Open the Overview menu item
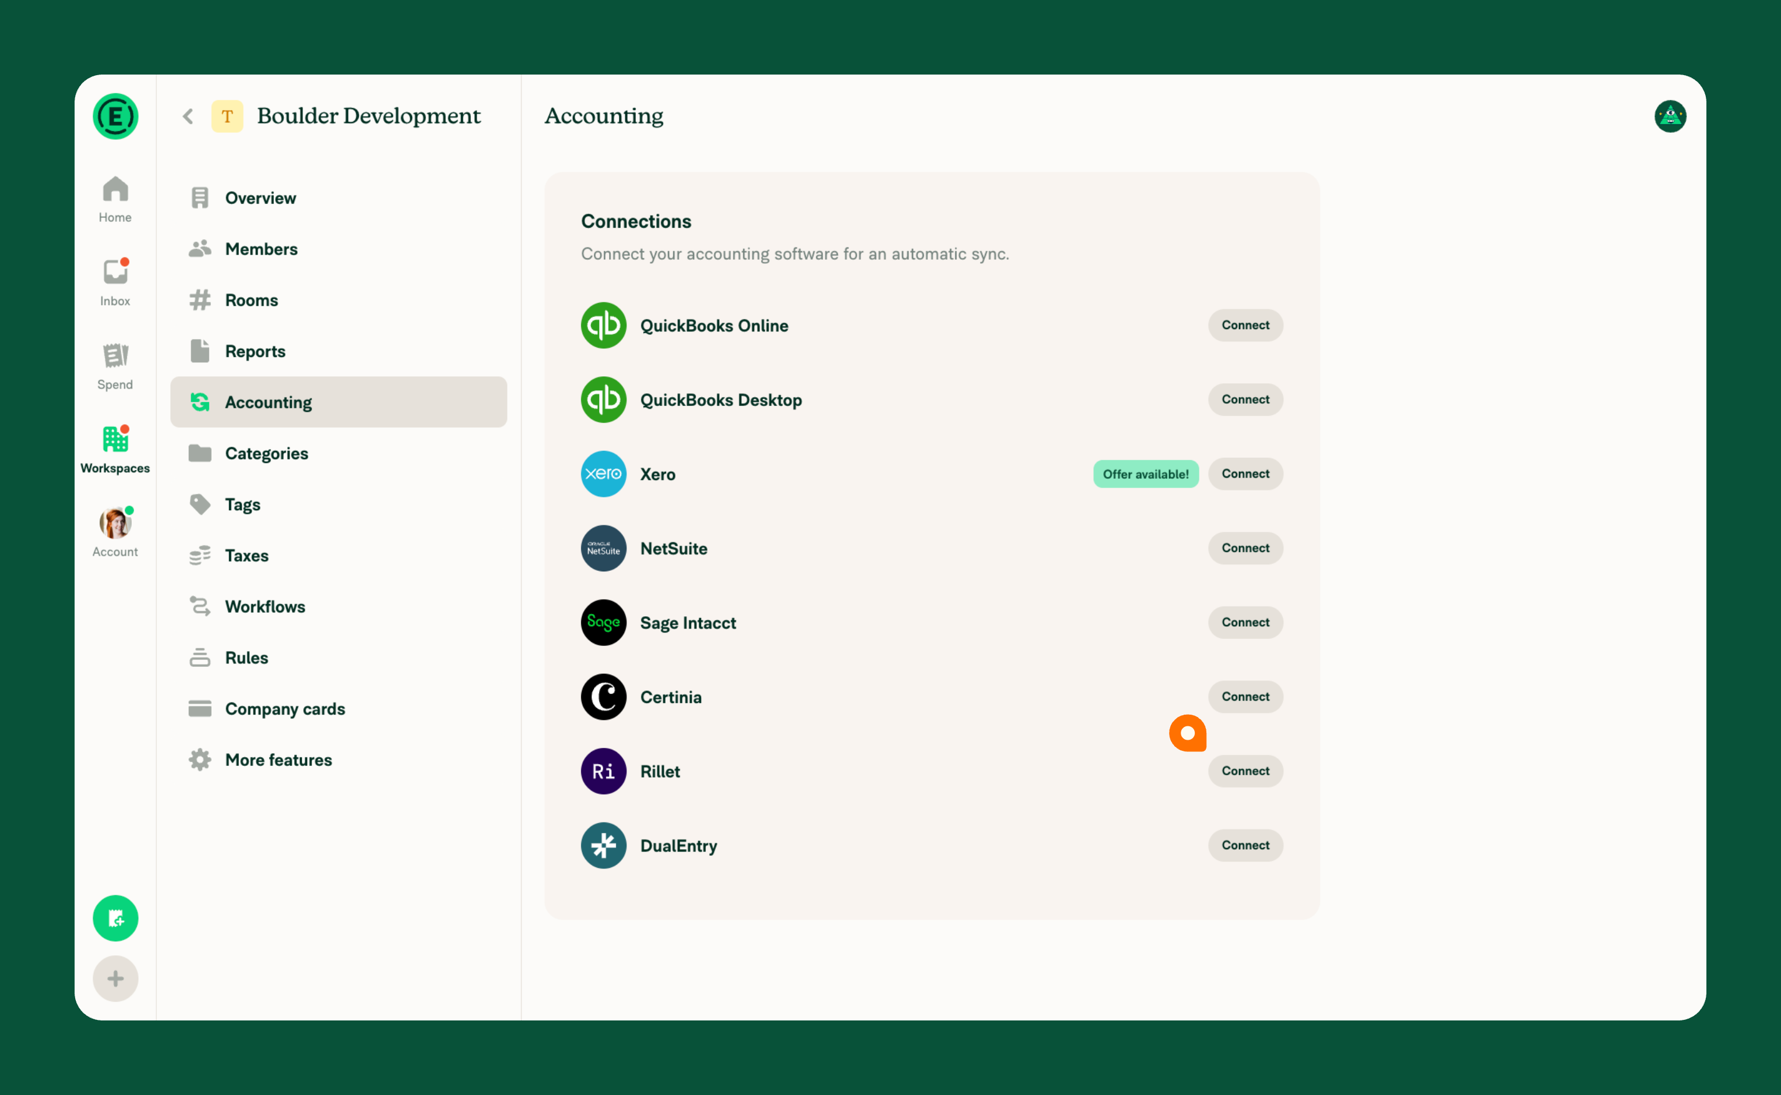This screenshot has height=1095, width=1781. [x=339, y=197]
